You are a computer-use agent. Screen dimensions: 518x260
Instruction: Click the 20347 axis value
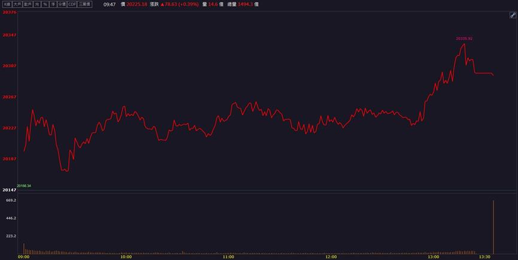point(9,35)
